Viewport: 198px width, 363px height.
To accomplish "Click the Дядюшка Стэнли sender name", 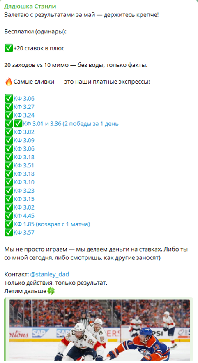I will point(30,6).
